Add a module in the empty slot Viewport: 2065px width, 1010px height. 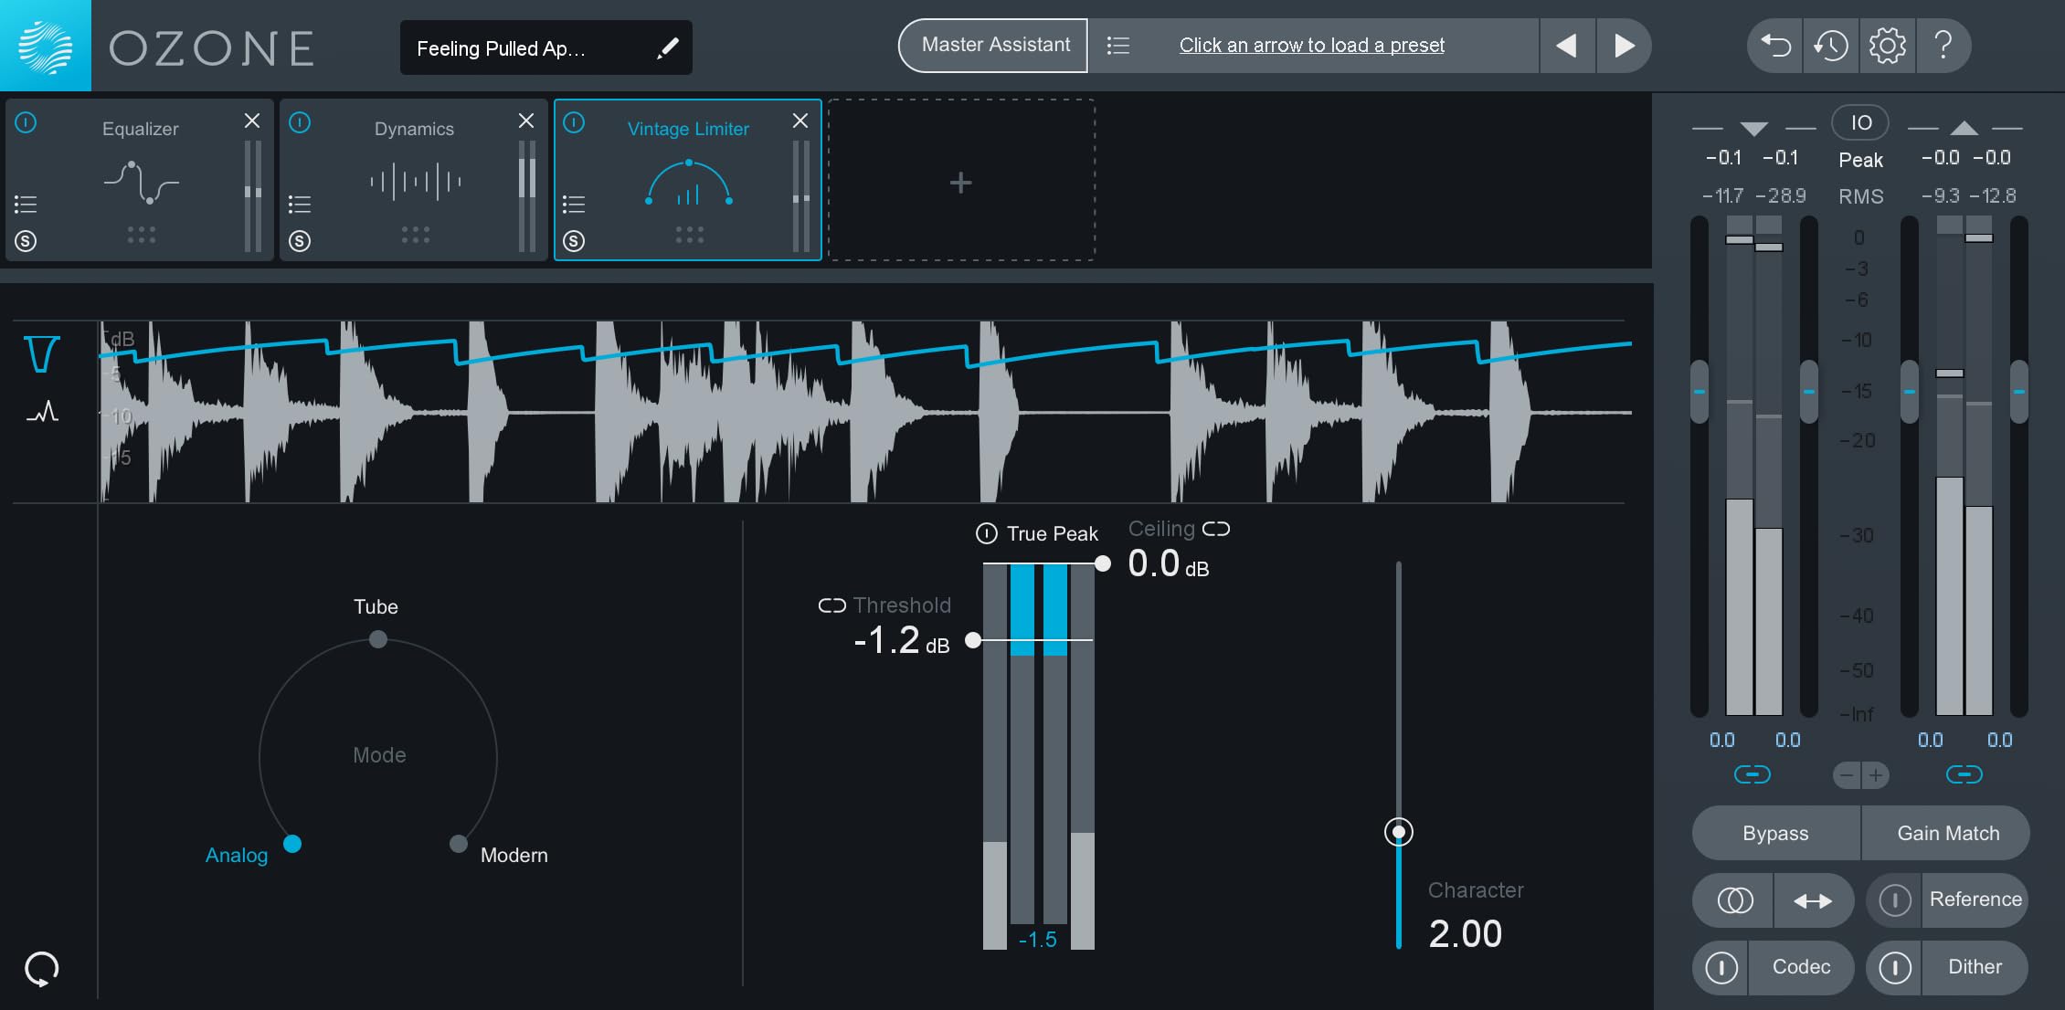coord(960,183)
